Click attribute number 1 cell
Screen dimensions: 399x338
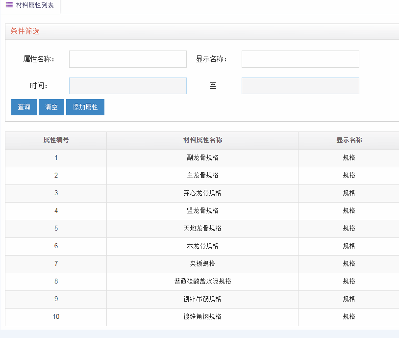pyautogui.click(x=56, y=158)
